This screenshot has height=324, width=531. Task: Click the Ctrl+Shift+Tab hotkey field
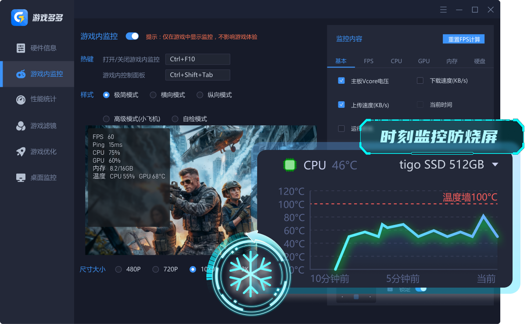click(198, 75)
